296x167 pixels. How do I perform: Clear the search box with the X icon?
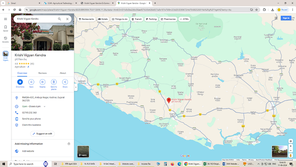point(67,19)
